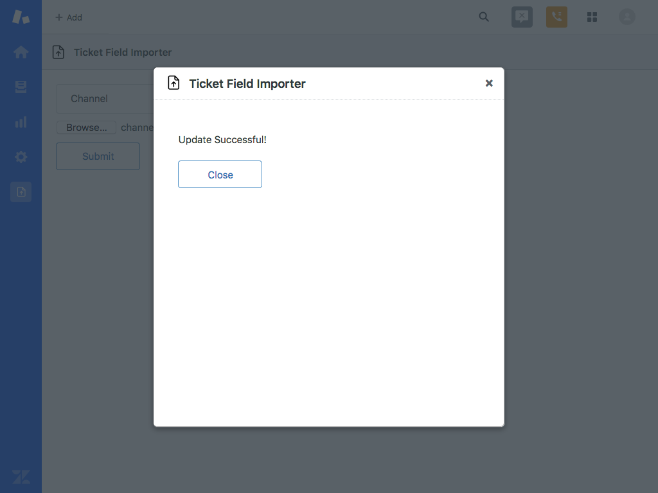Open the Add menu in the top bar
658x493 pixels.
click(68, 17)
